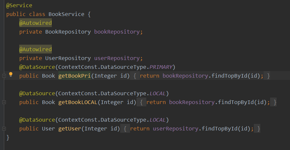Click the User return type
The image size is (290, 150).
(49, 128)
